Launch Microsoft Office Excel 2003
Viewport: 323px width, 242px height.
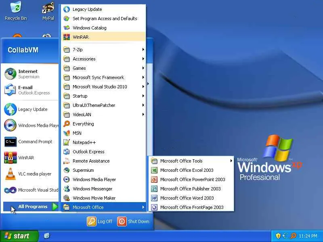[191, 170]
